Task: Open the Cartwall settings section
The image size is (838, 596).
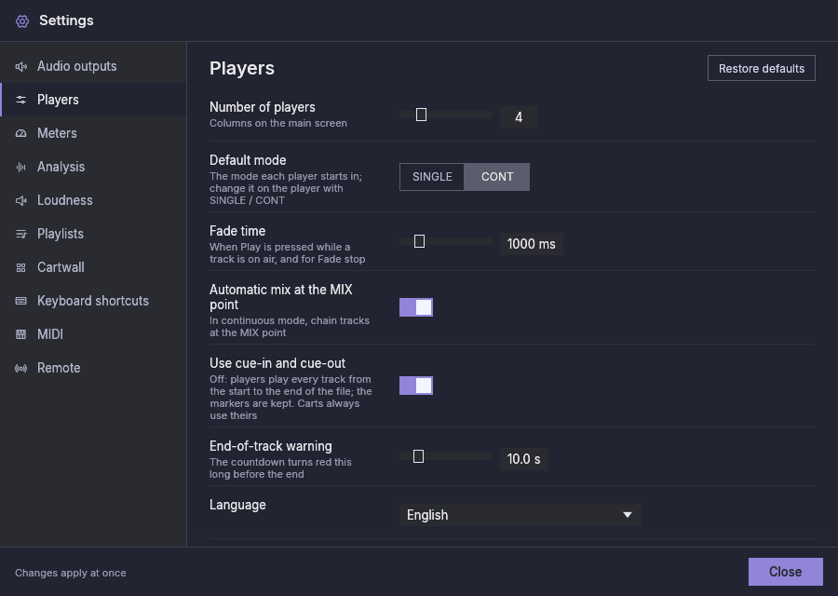Action: tap(93, 268)
